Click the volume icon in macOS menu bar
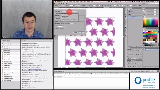The width and height of the screenshot is (160, 90). pos(133,2)
